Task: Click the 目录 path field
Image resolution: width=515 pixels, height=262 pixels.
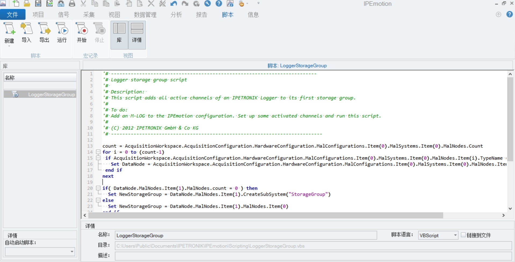Action: coord(313,246)
